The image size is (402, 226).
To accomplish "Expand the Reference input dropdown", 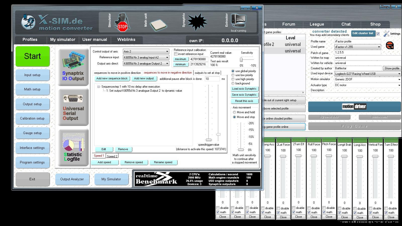I will 146,58.
